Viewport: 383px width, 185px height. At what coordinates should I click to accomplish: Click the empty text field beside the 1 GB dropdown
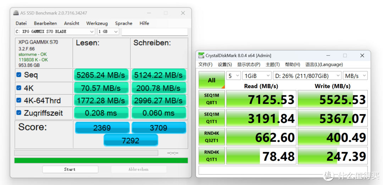coord(155,32)
